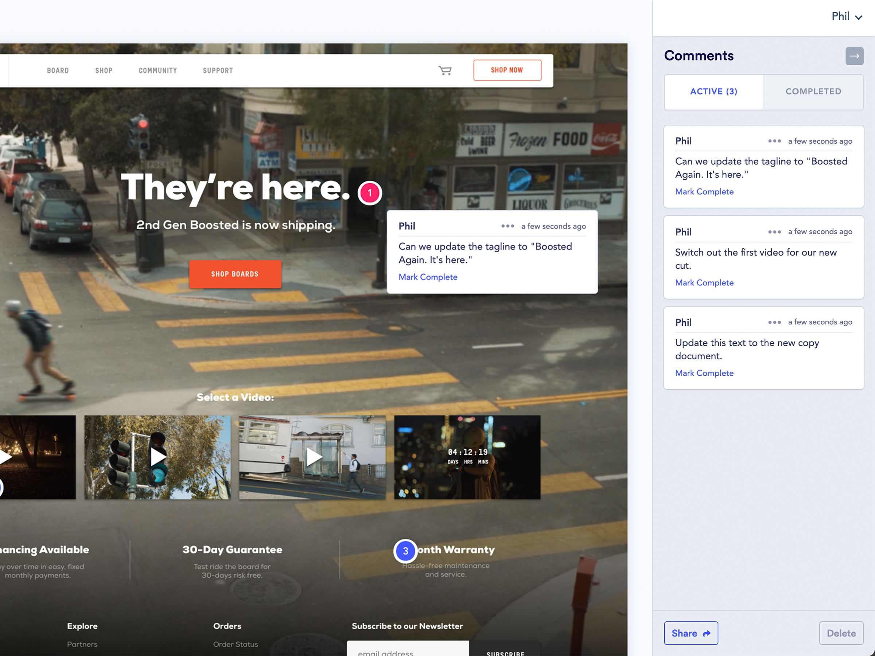Viewport: 875px width, 656px height.
Task: Open options dots for tagline comment in sidebar
Action: point(774,141)
